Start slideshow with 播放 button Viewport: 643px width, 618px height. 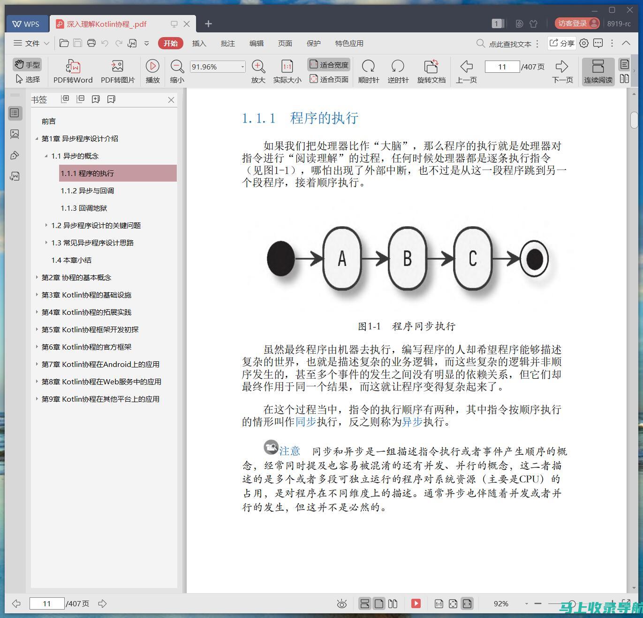coord(152,71)
